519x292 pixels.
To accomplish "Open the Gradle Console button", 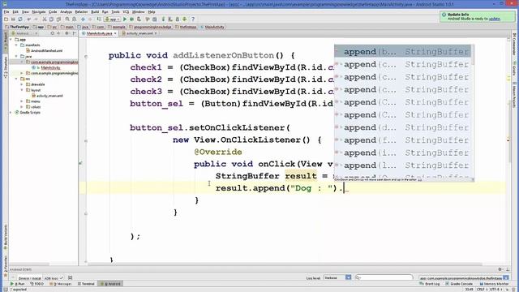I will 459,284.
